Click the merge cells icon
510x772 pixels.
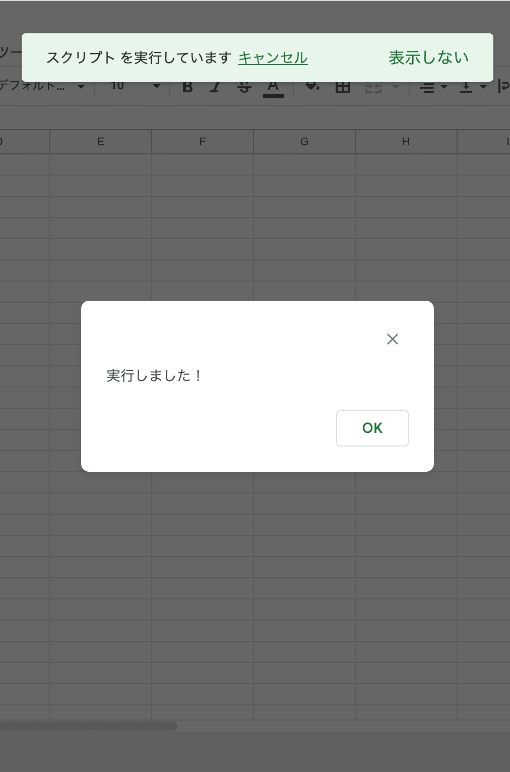pyautogui.click(x=373, y=88)
